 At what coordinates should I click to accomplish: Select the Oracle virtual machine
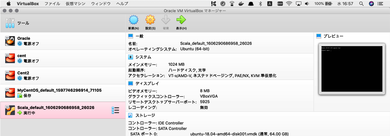point(63,41)
